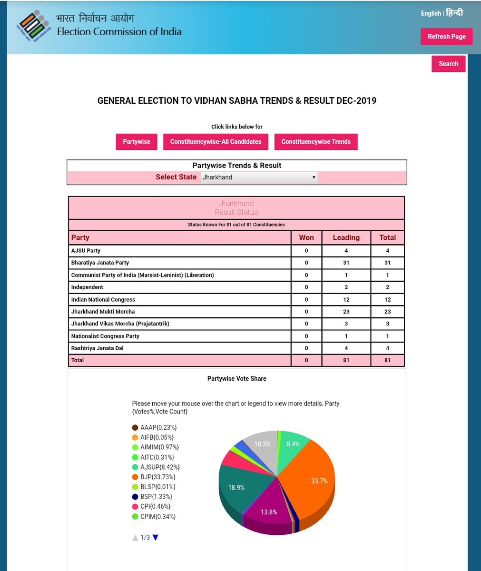Click the 'Partywise Trends & Result' heading
Image resolution: width=481 pixels, height=571 pixels.
click(x=237, y=166)
